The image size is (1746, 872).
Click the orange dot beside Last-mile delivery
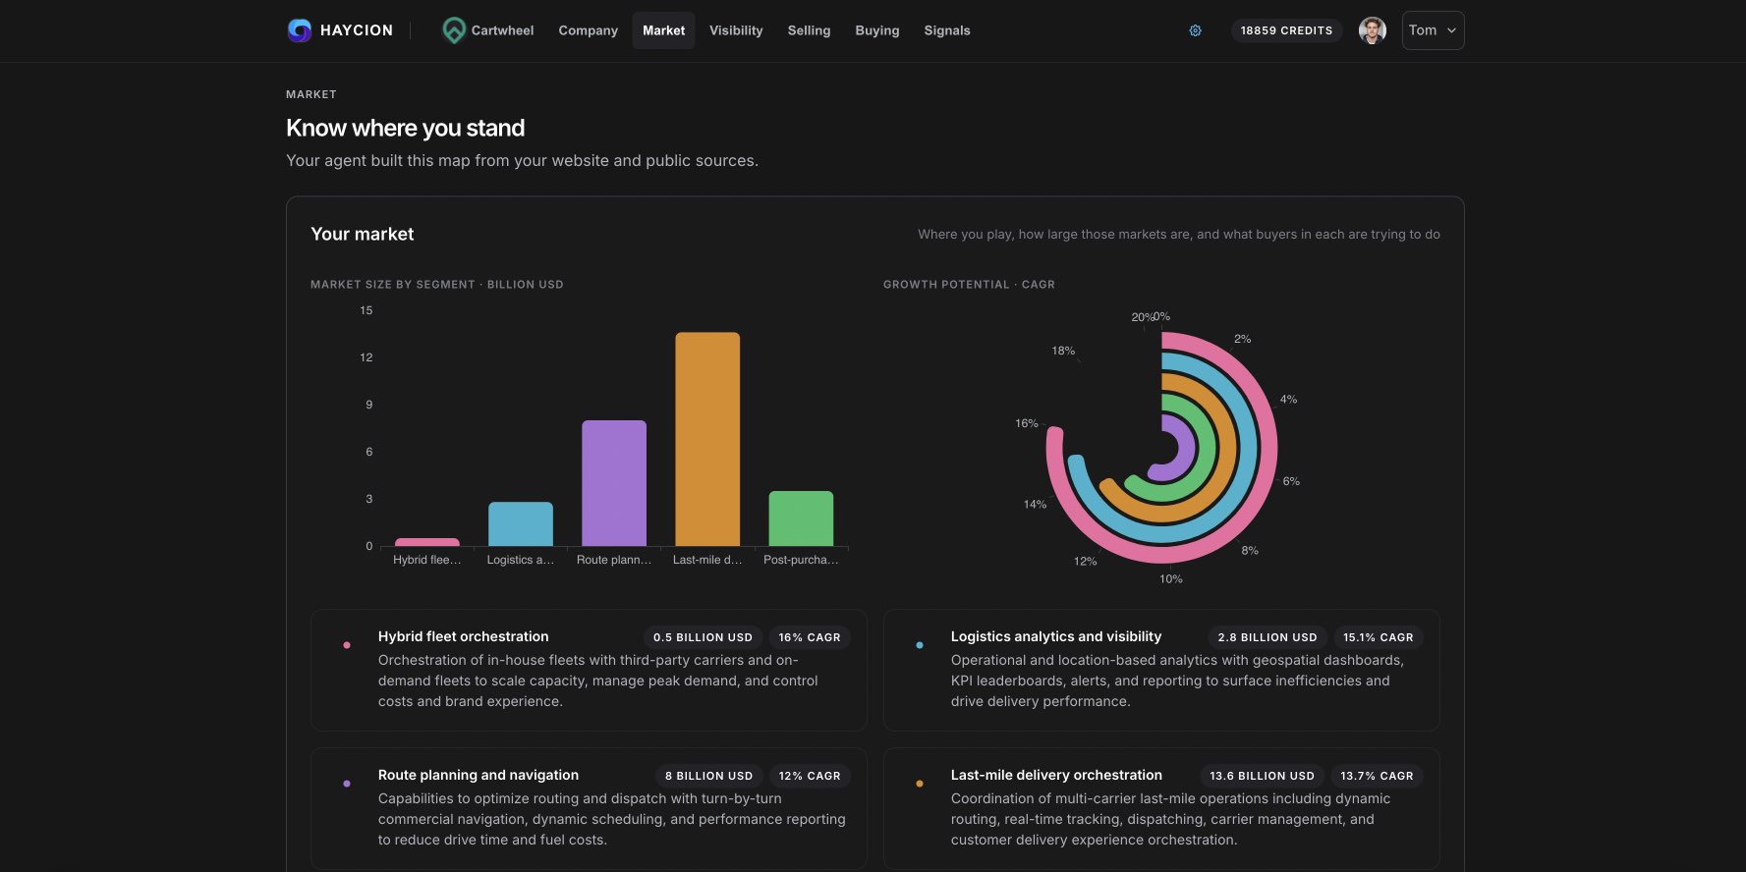(920, 784)
